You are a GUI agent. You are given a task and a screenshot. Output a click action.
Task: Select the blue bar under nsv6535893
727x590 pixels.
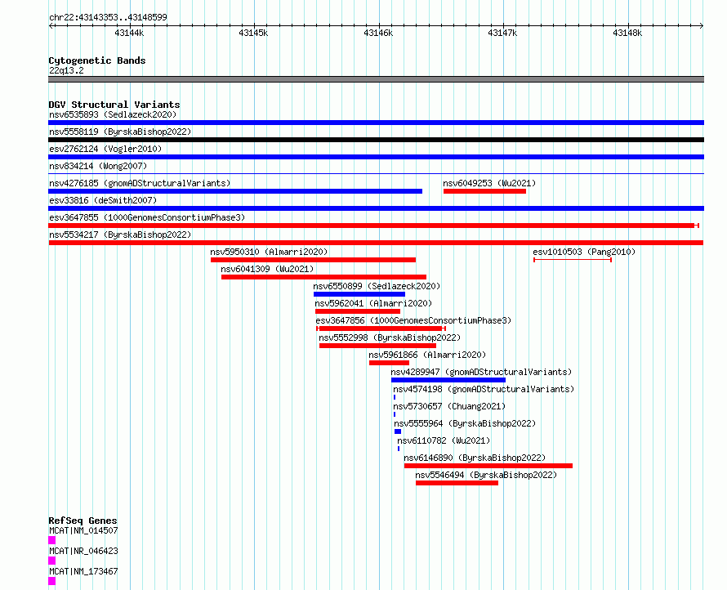click(x=376, y=123)
